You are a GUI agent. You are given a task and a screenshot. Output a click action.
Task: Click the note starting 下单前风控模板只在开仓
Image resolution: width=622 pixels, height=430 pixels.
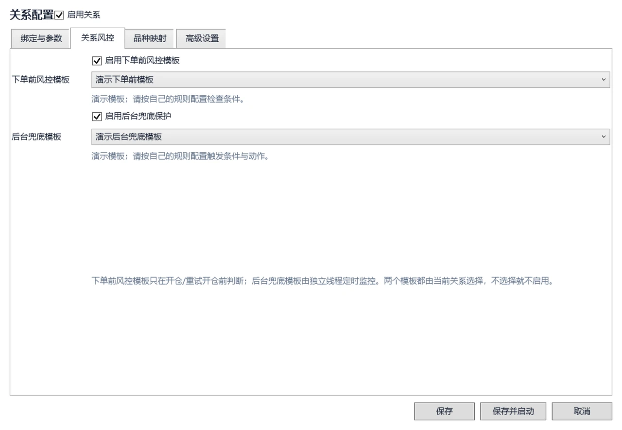coord(323,281)
